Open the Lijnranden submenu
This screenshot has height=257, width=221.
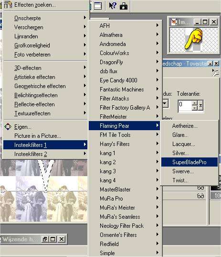45,36
